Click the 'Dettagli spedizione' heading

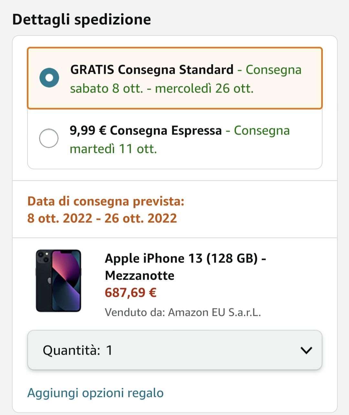coord(81,19)
